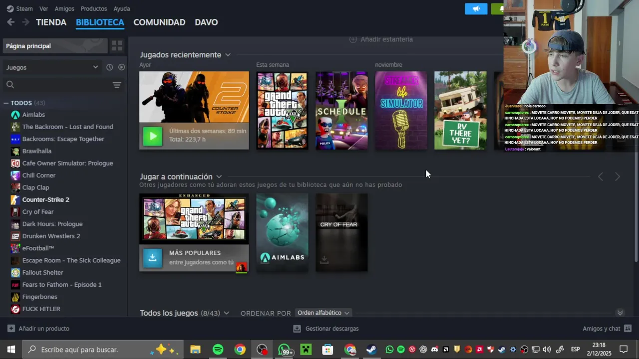Open Microsoft Store taskbar icon
639x359 pixels.
point(327,350)
